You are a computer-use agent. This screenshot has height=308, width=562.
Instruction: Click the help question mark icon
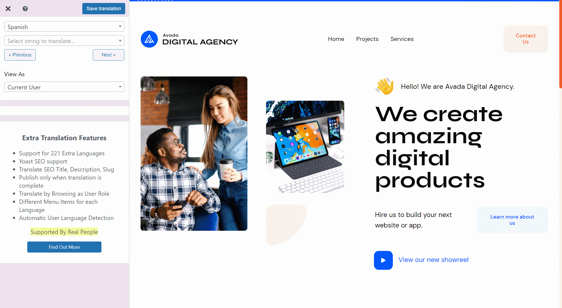[25, 8]
